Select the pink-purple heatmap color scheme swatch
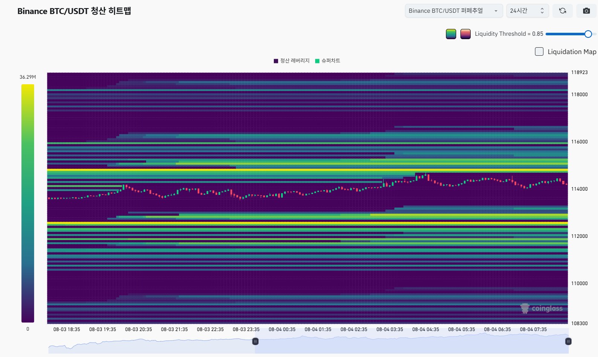The image size is (598, 357). tap(465, 34)
